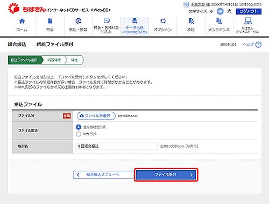Image resolution: width=269 pixels, height=204 pixels.
Task: Open the オプション menu icon
Action: coord(163,21)
